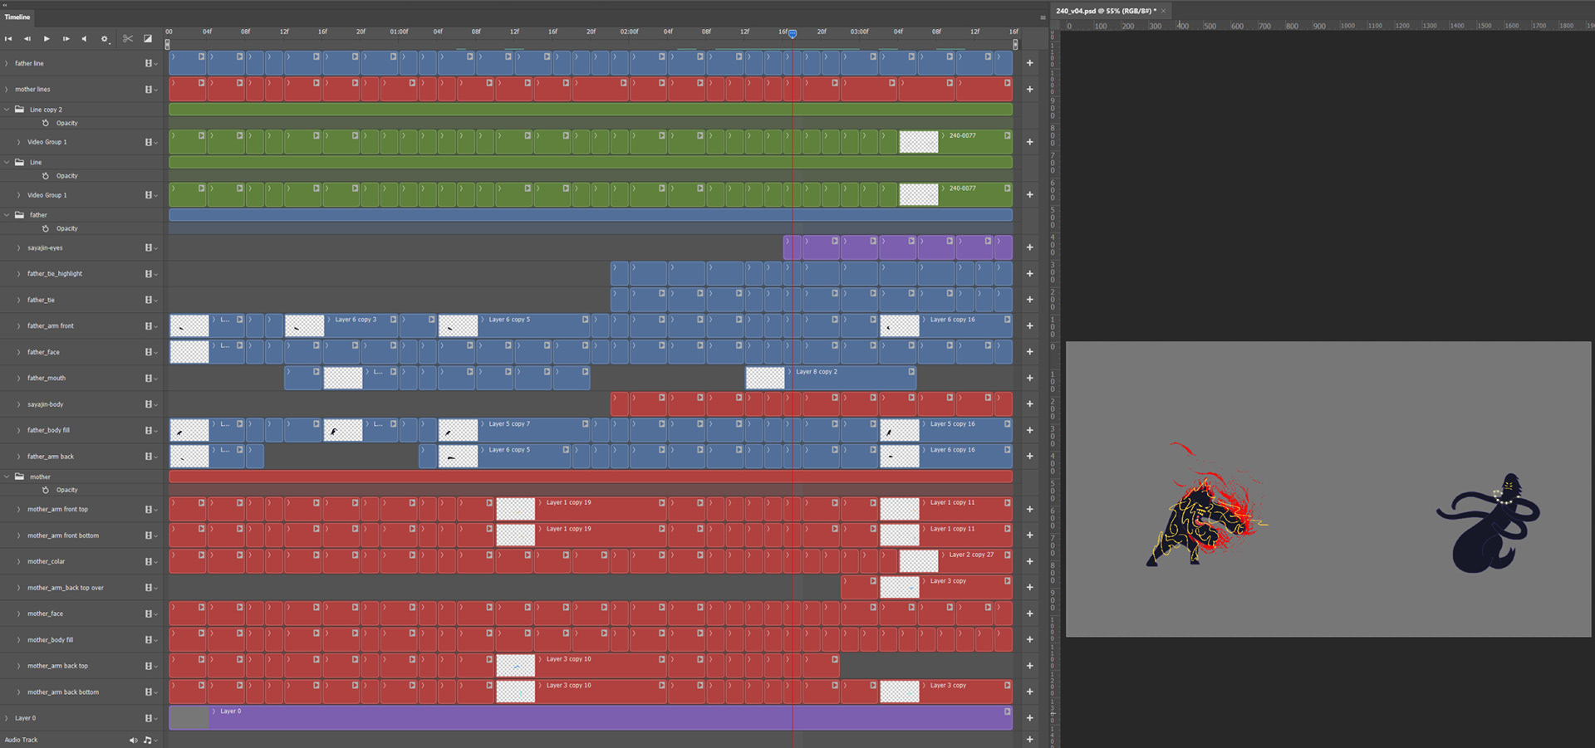Open playback settings gear menu

105,39
